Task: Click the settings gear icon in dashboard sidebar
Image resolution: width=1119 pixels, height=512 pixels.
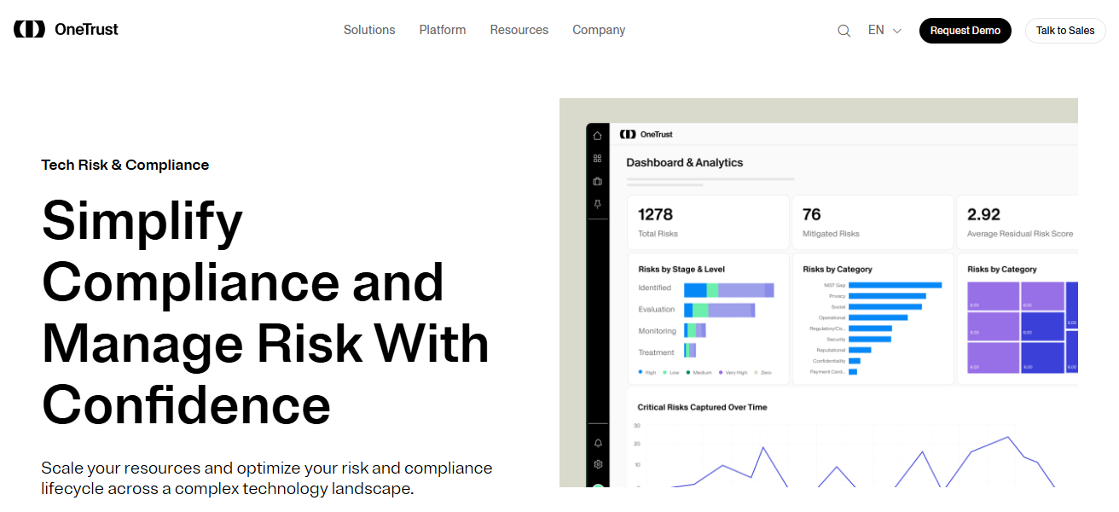Action: (x=598, y=465)
